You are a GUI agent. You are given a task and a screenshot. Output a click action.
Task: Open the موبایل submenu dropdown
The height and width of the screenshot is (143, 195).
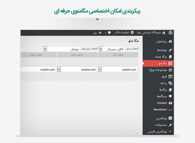pyautogui.click(x=45, y=49)
